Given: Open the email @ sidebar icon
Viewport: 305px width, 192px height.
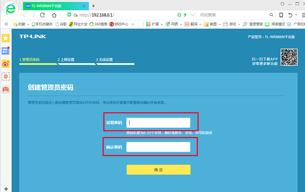Looking at the screenshot, I should coord(6,76).
